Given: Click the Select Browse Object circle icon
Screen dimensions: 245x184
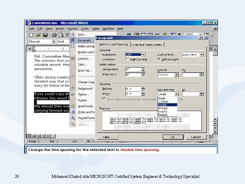Looking at the screenshot, I should (215, 128).
